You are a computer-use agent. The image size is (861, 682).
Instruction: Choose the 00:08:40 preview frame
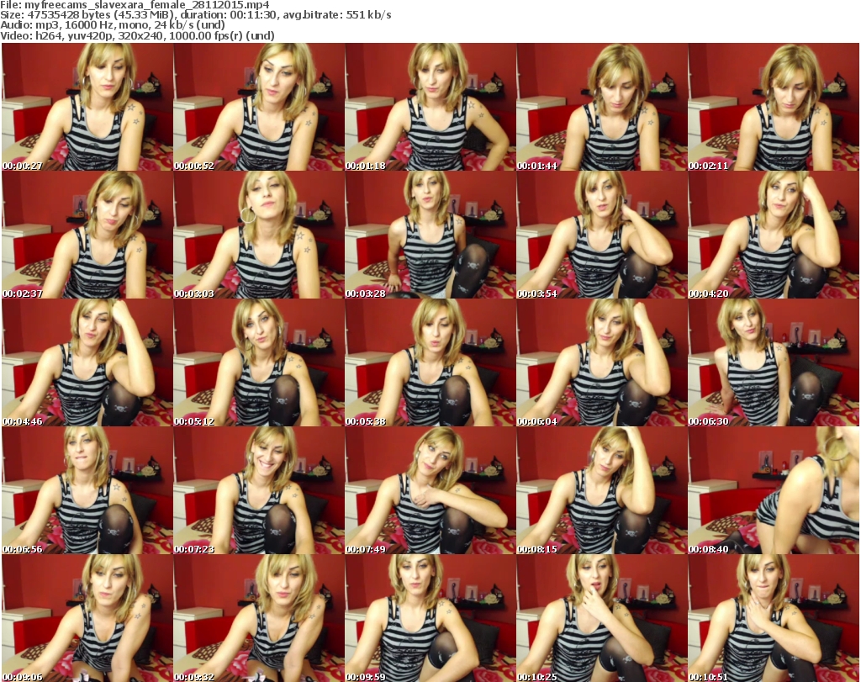click(x=773, y=490)
